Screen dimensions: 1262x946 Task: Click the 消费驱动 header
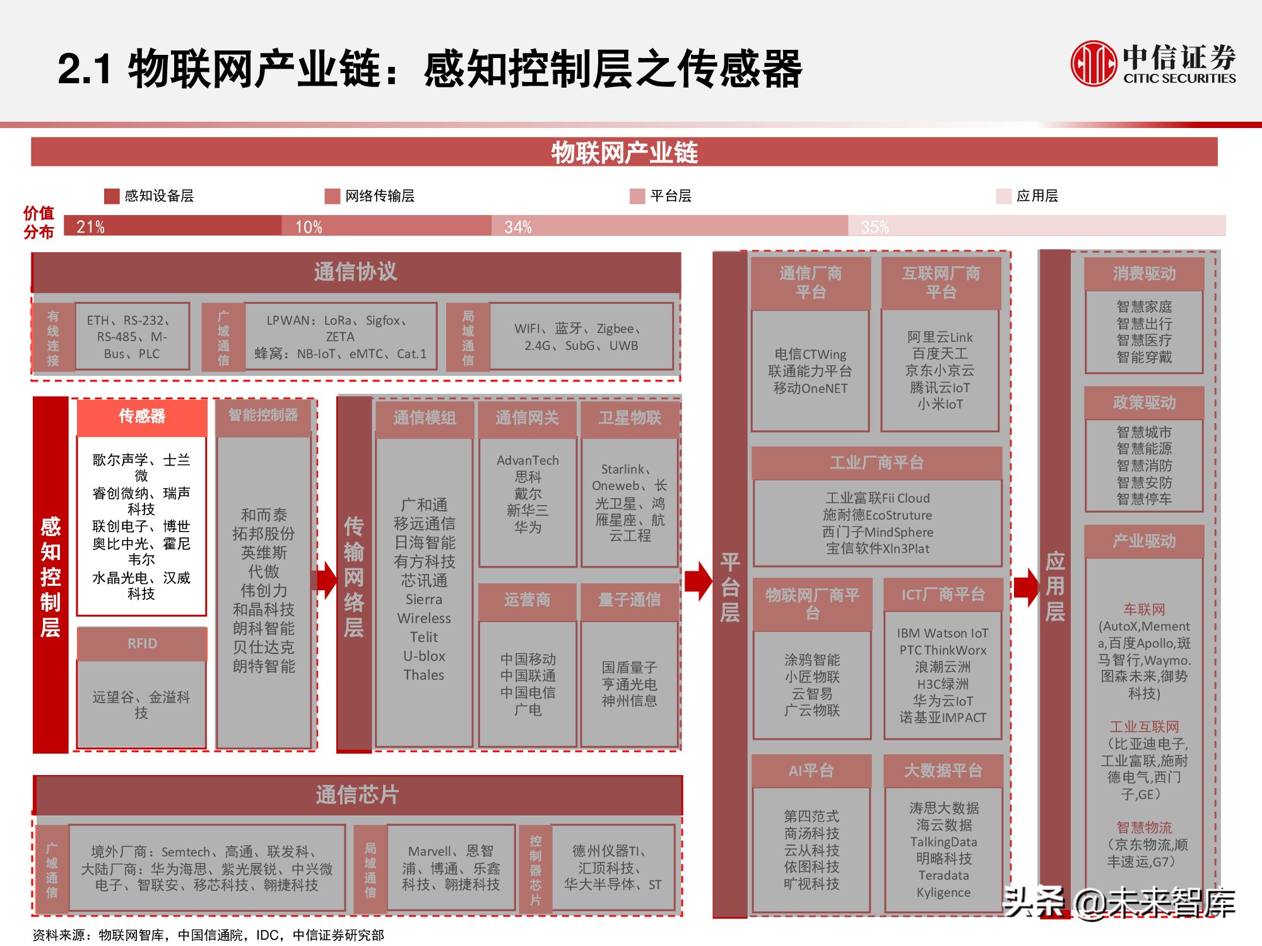tap(1144, 274)
